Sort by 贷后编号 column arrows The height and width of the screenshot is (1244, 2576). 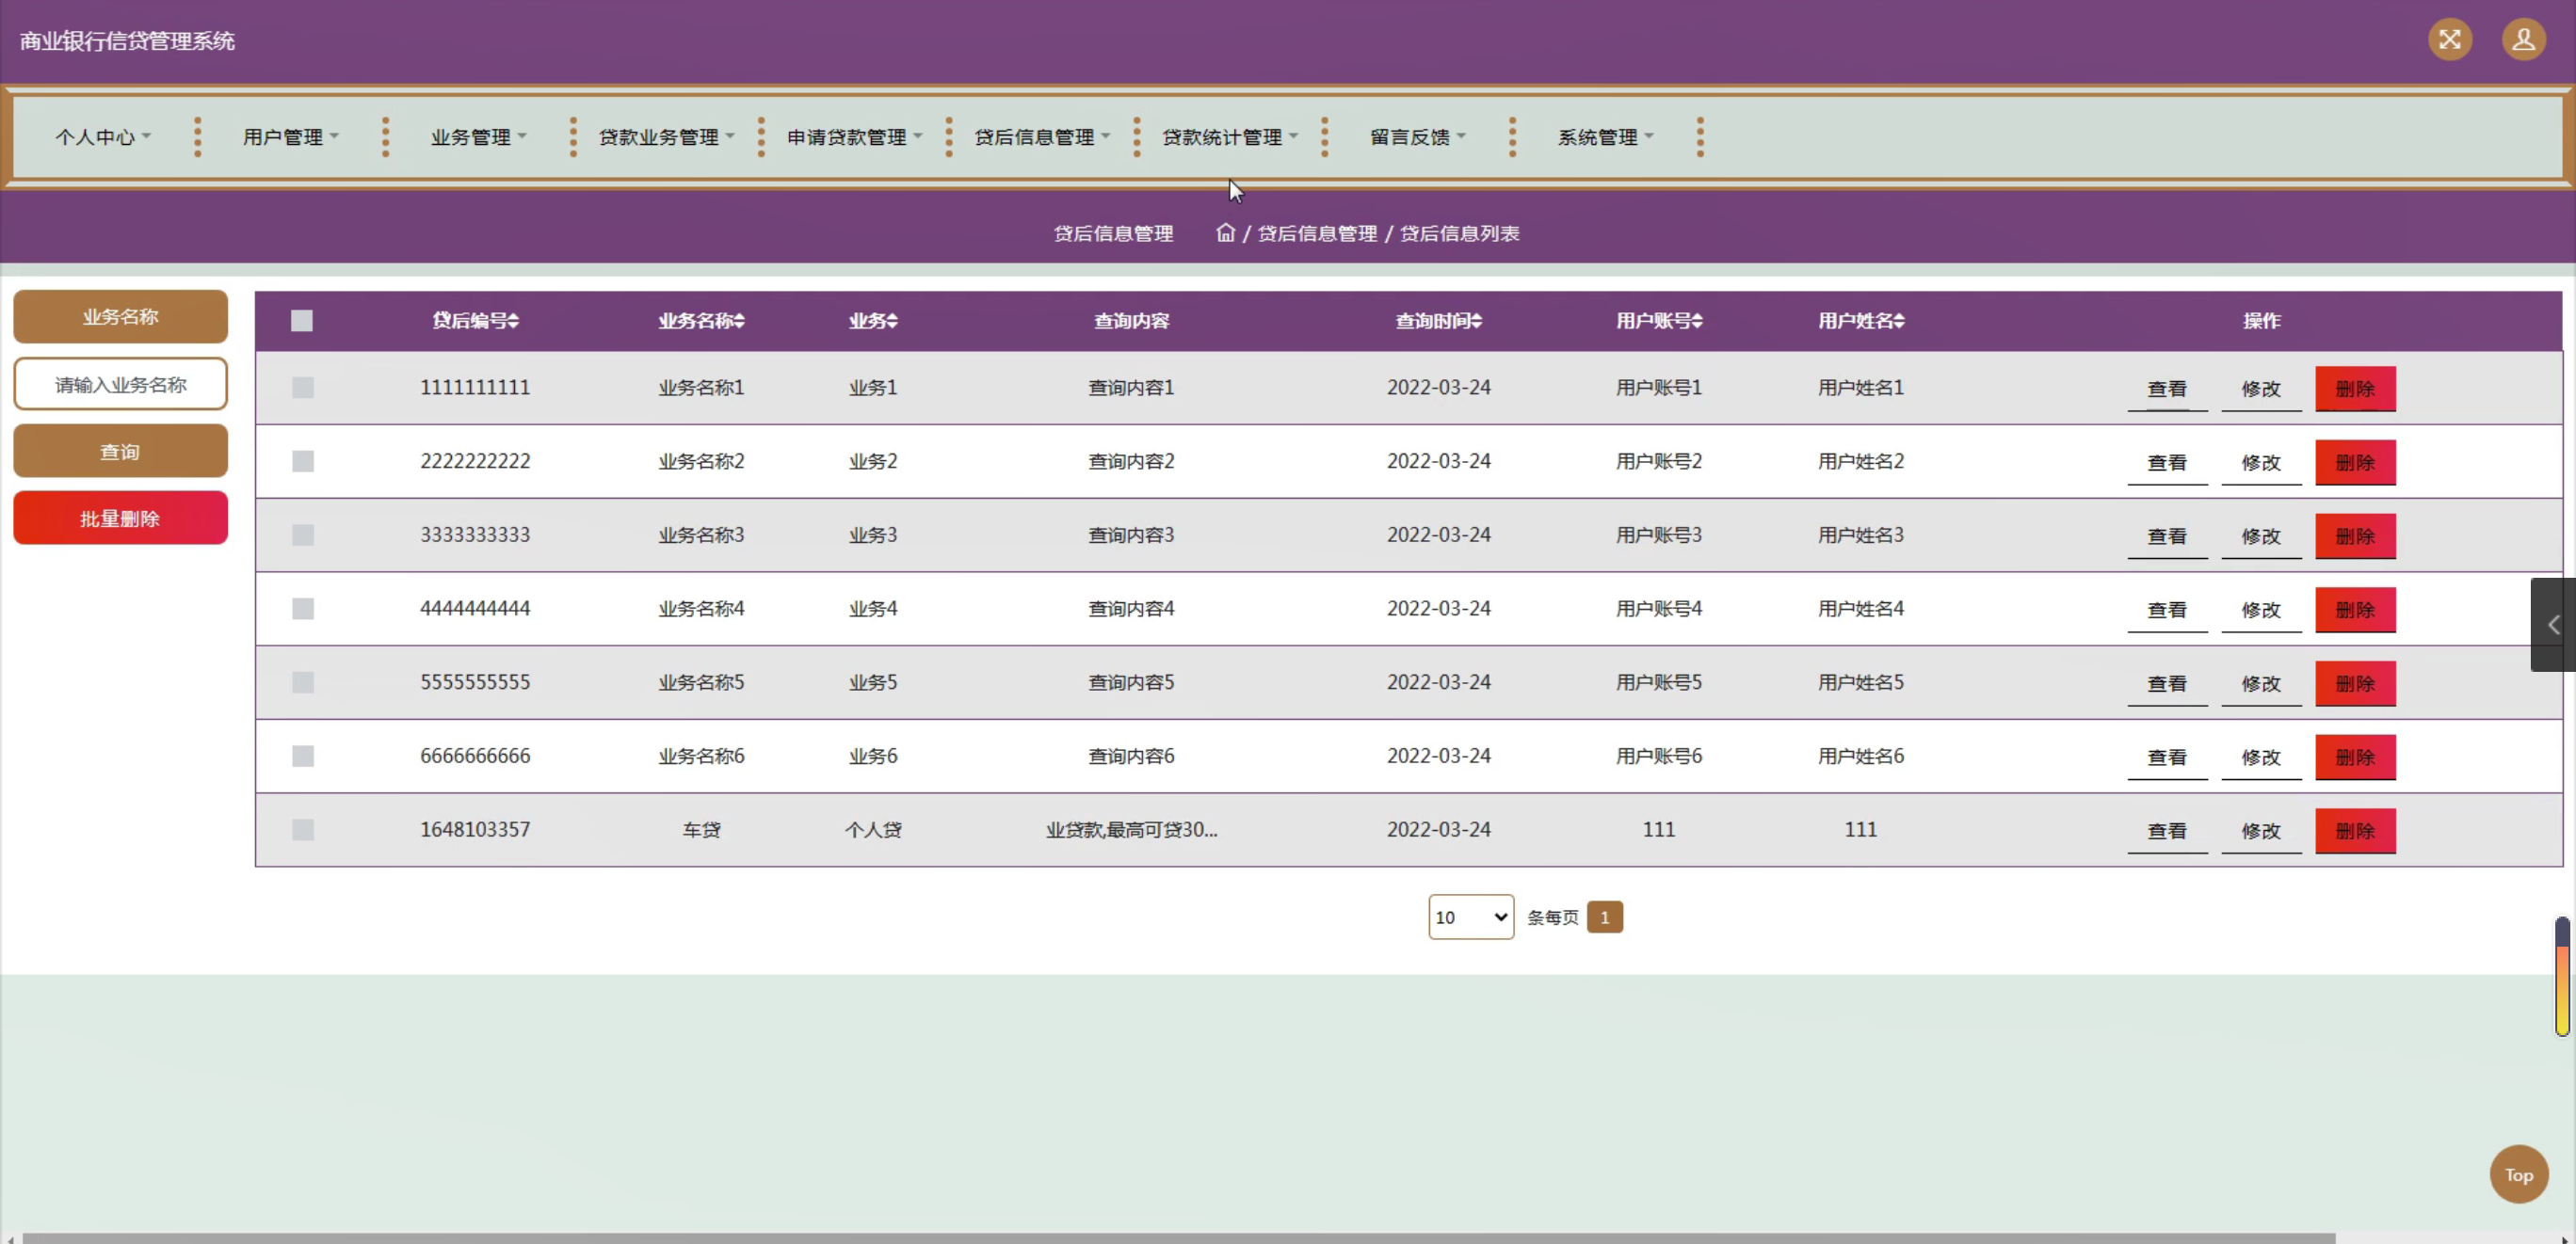[513, 321]
